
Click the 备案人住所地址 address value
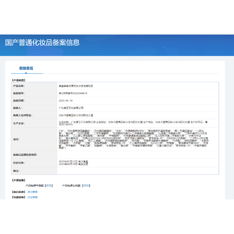76,115
